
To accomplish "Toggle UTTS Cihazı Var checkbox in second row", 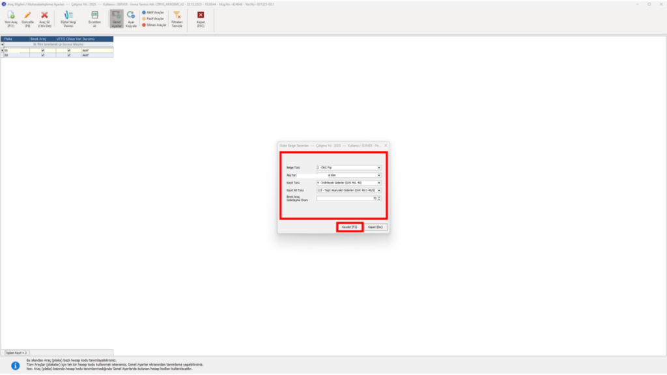I will (x=69, y=55).
